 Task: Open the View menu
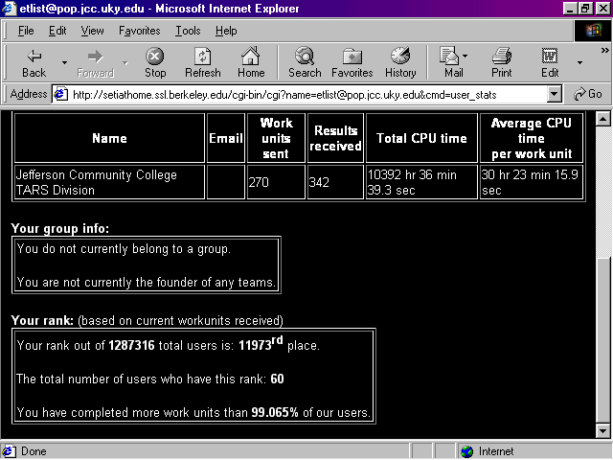click(x=92, y=31)
